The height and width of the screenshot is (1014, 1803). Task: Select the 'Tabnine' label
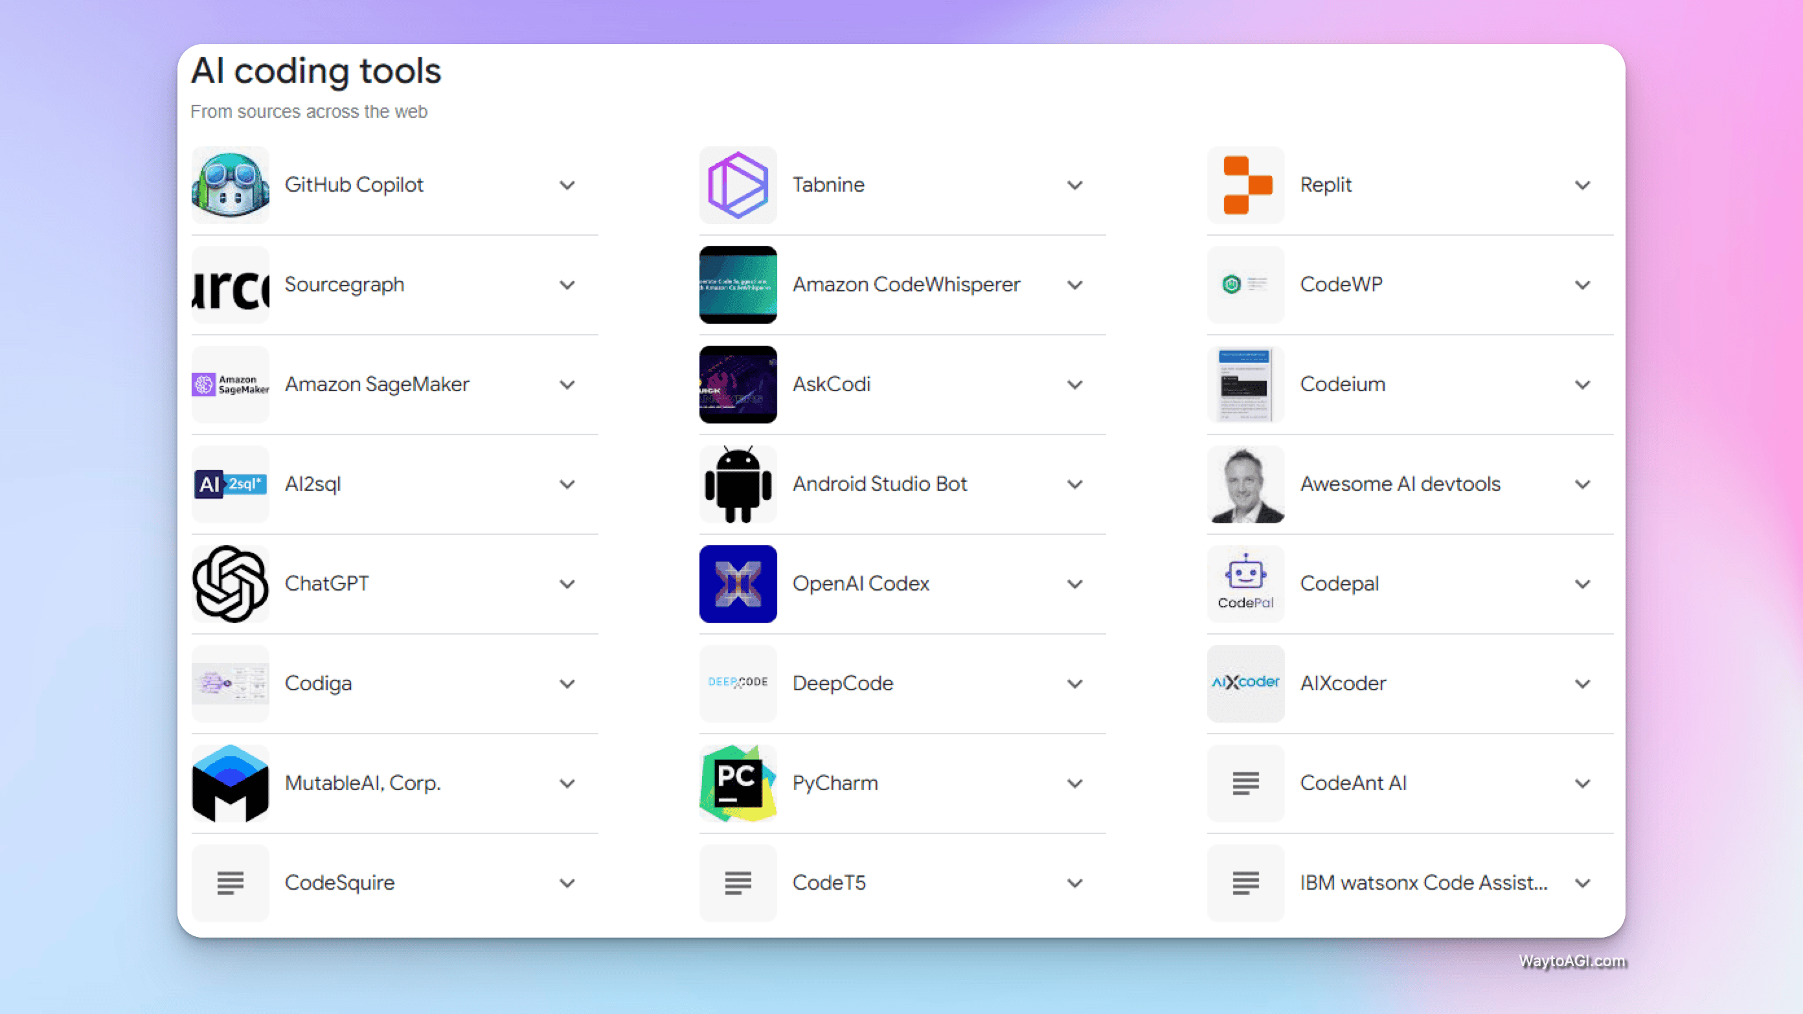click(x=829, y=185)
